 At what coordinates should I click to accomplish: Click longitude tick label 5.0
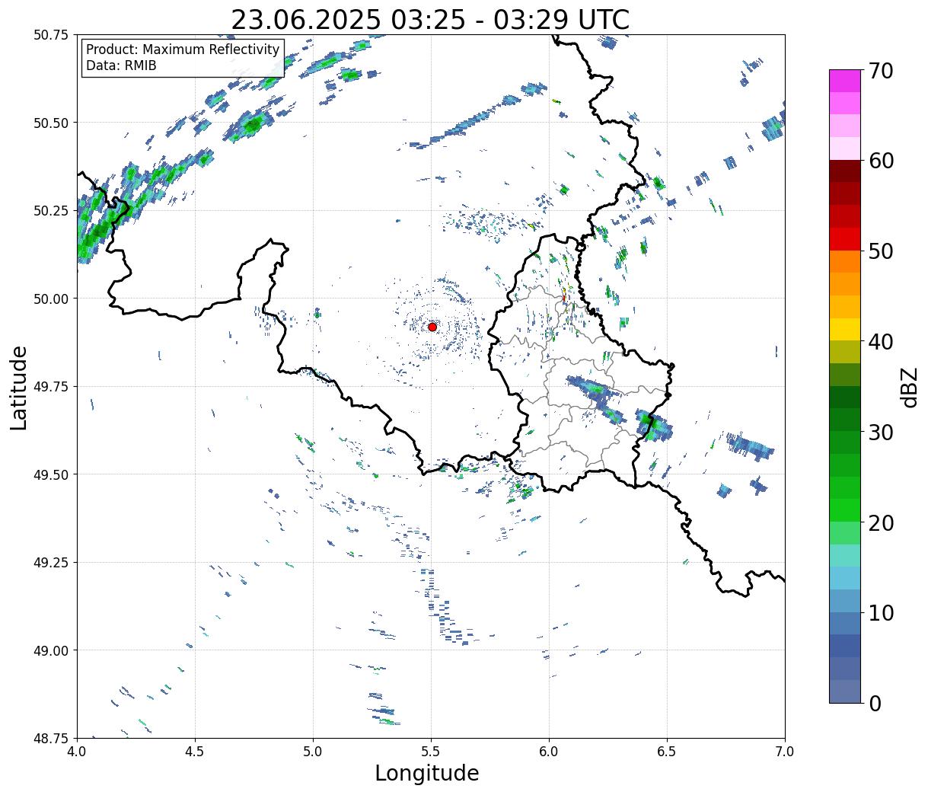tap(313, 751)
